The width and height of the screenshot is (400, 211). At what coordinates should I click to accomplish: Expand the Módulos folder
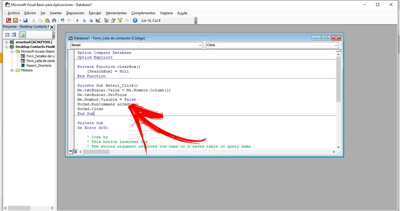point(11,70)
